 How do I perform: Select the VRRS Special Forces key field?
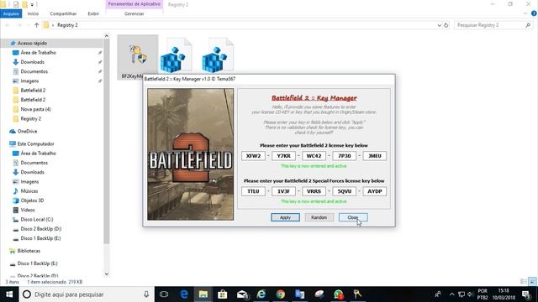coord(314,191)
